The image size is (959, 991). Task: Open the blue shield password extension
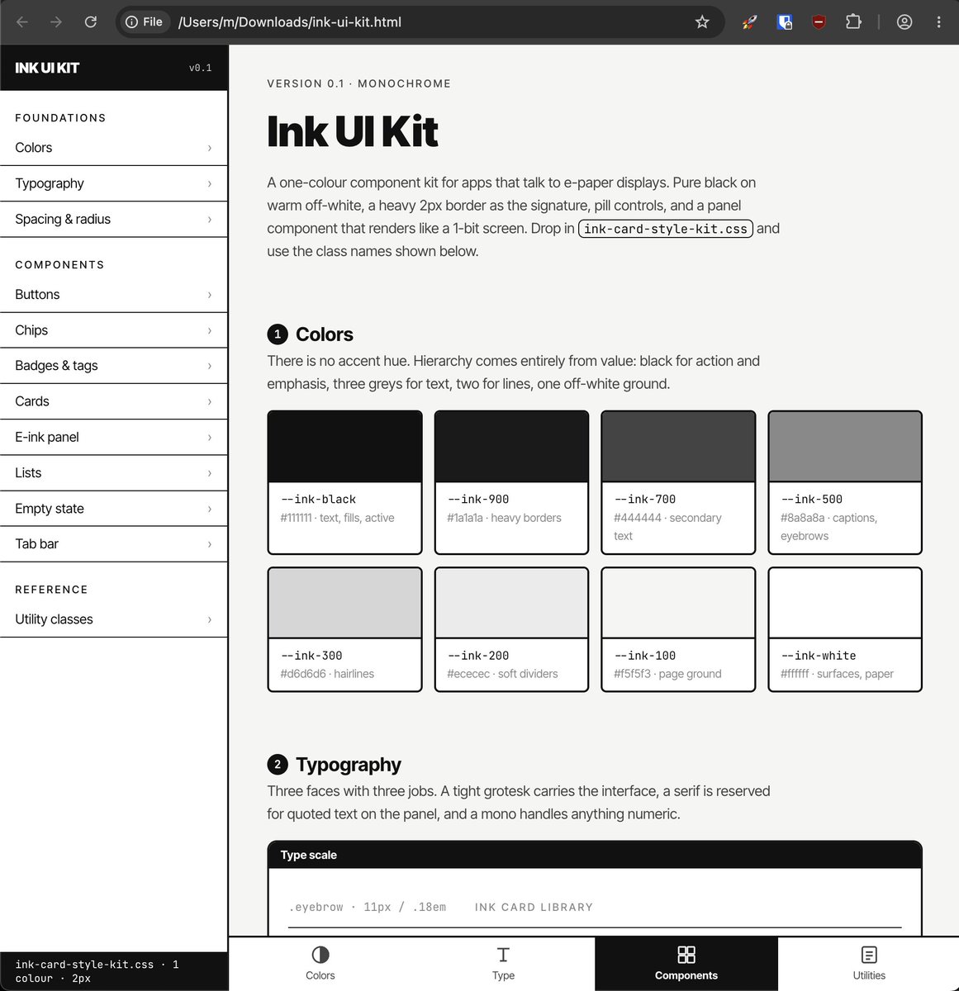coord(785,22)
